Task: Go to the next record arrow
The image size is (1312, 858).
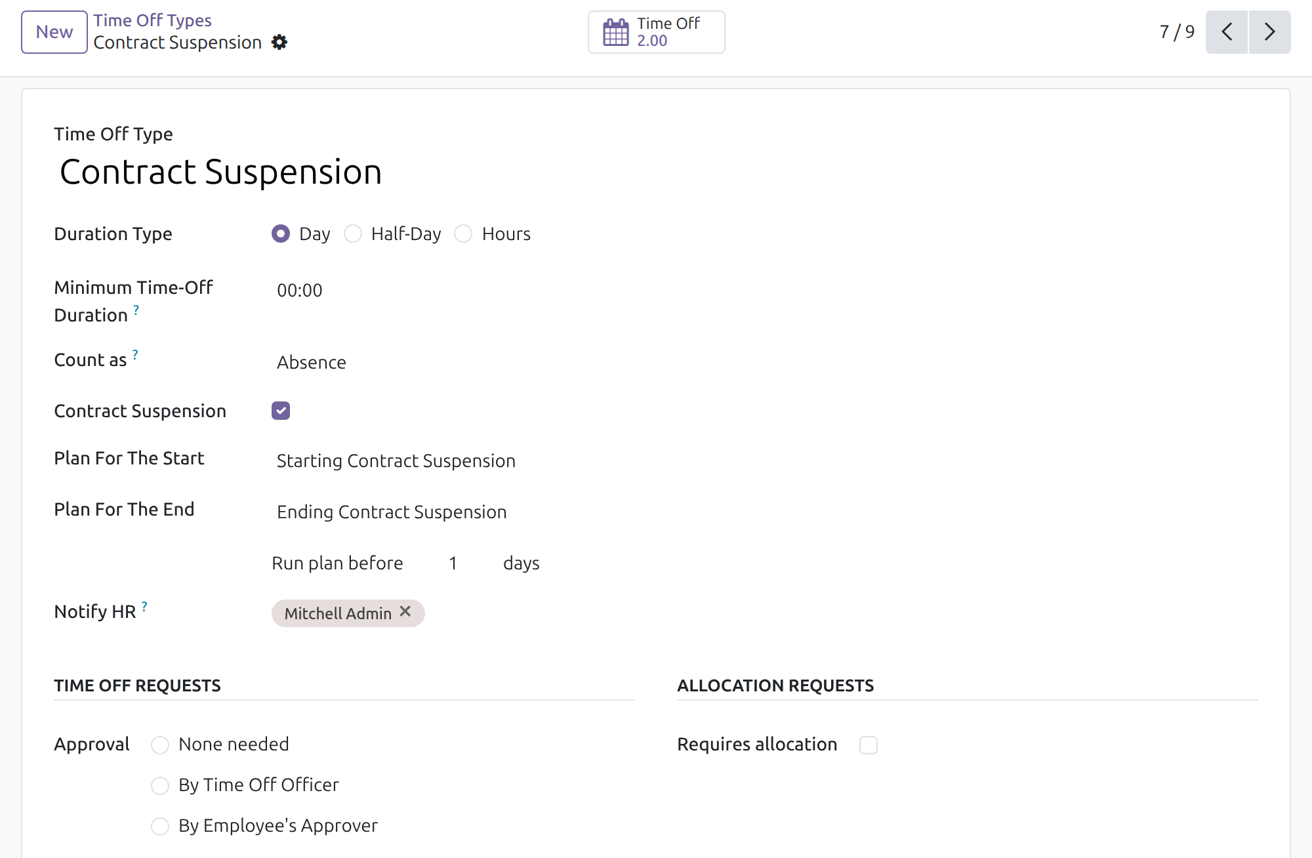Action: click(1270, 32)
